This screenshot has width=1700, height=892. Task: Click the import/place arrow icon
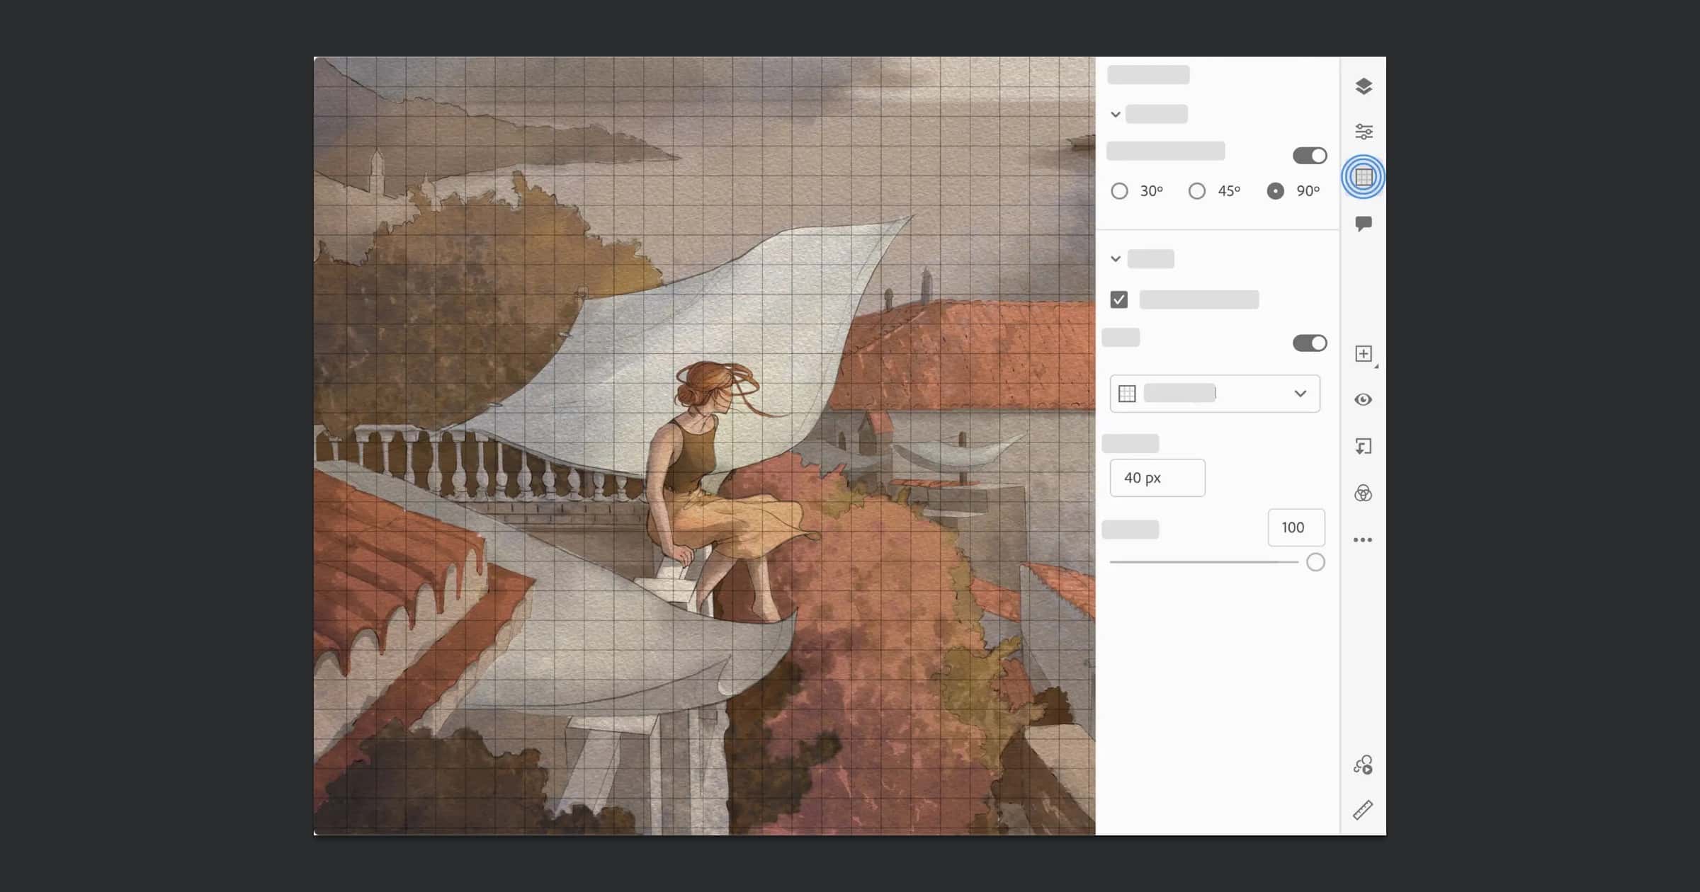coord(1363,447)
